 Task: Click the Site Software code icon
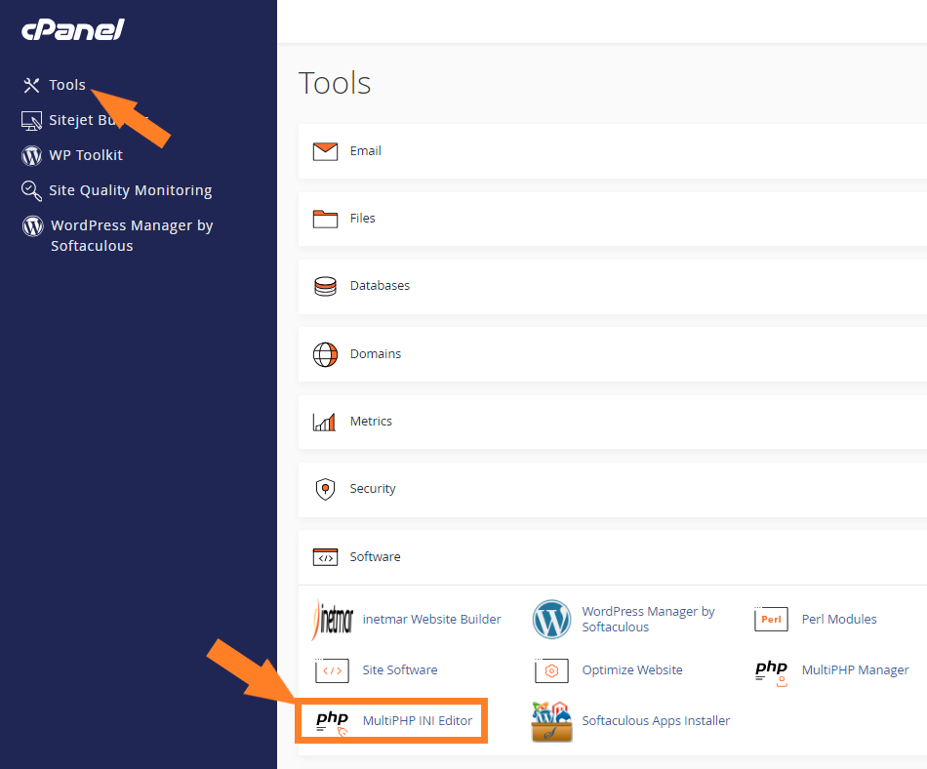point(332,670)
